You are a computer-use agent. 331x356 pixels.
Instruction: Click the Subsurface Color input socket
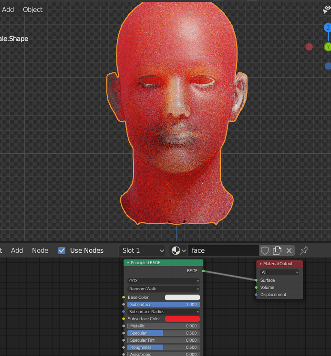124,319
